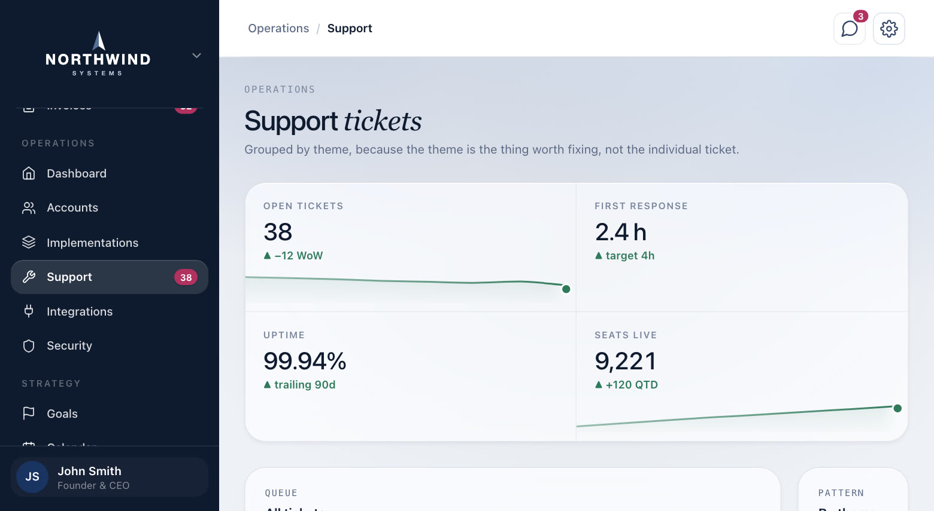The image size is (934, 511).
Task: Go to Accounts in the sidebar
Action: (110, 207)
